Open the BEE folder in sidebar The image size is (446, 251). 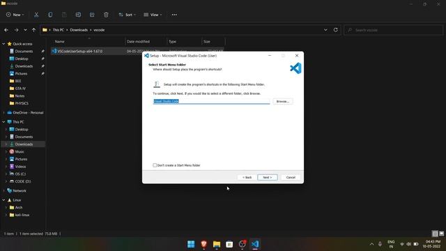[18, 81]
